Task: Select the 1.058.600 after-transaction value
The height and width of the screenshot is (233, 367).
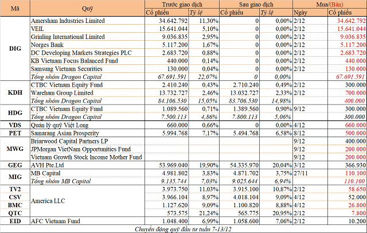Action: tap(246, 221)
